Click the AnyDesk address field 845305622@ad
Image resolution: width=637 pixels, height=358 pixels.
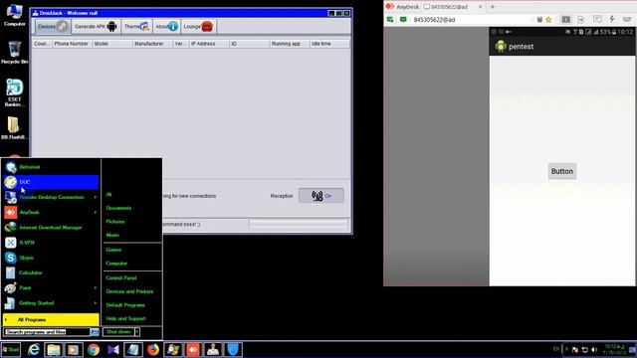tap(471, 20)
